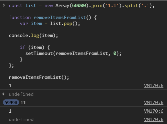Open VM170:6 link beside second '1' log
The image size is (167, 124).
pos(154,111)
